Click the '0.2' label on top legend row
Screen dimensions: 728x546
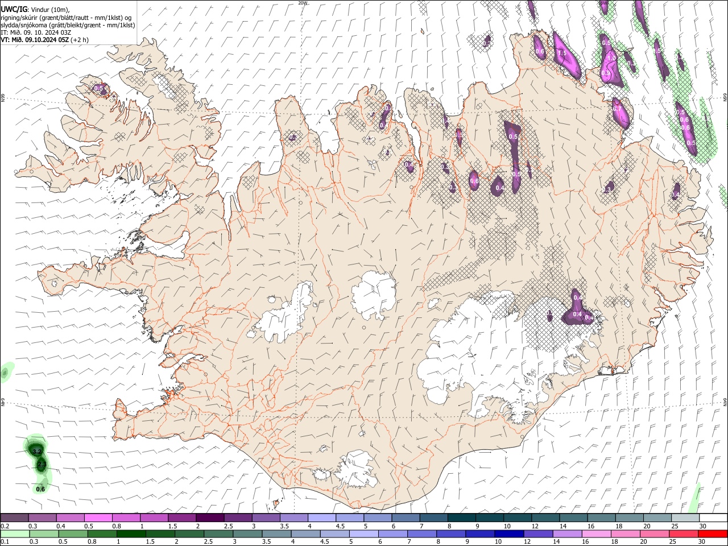[5, 526]
